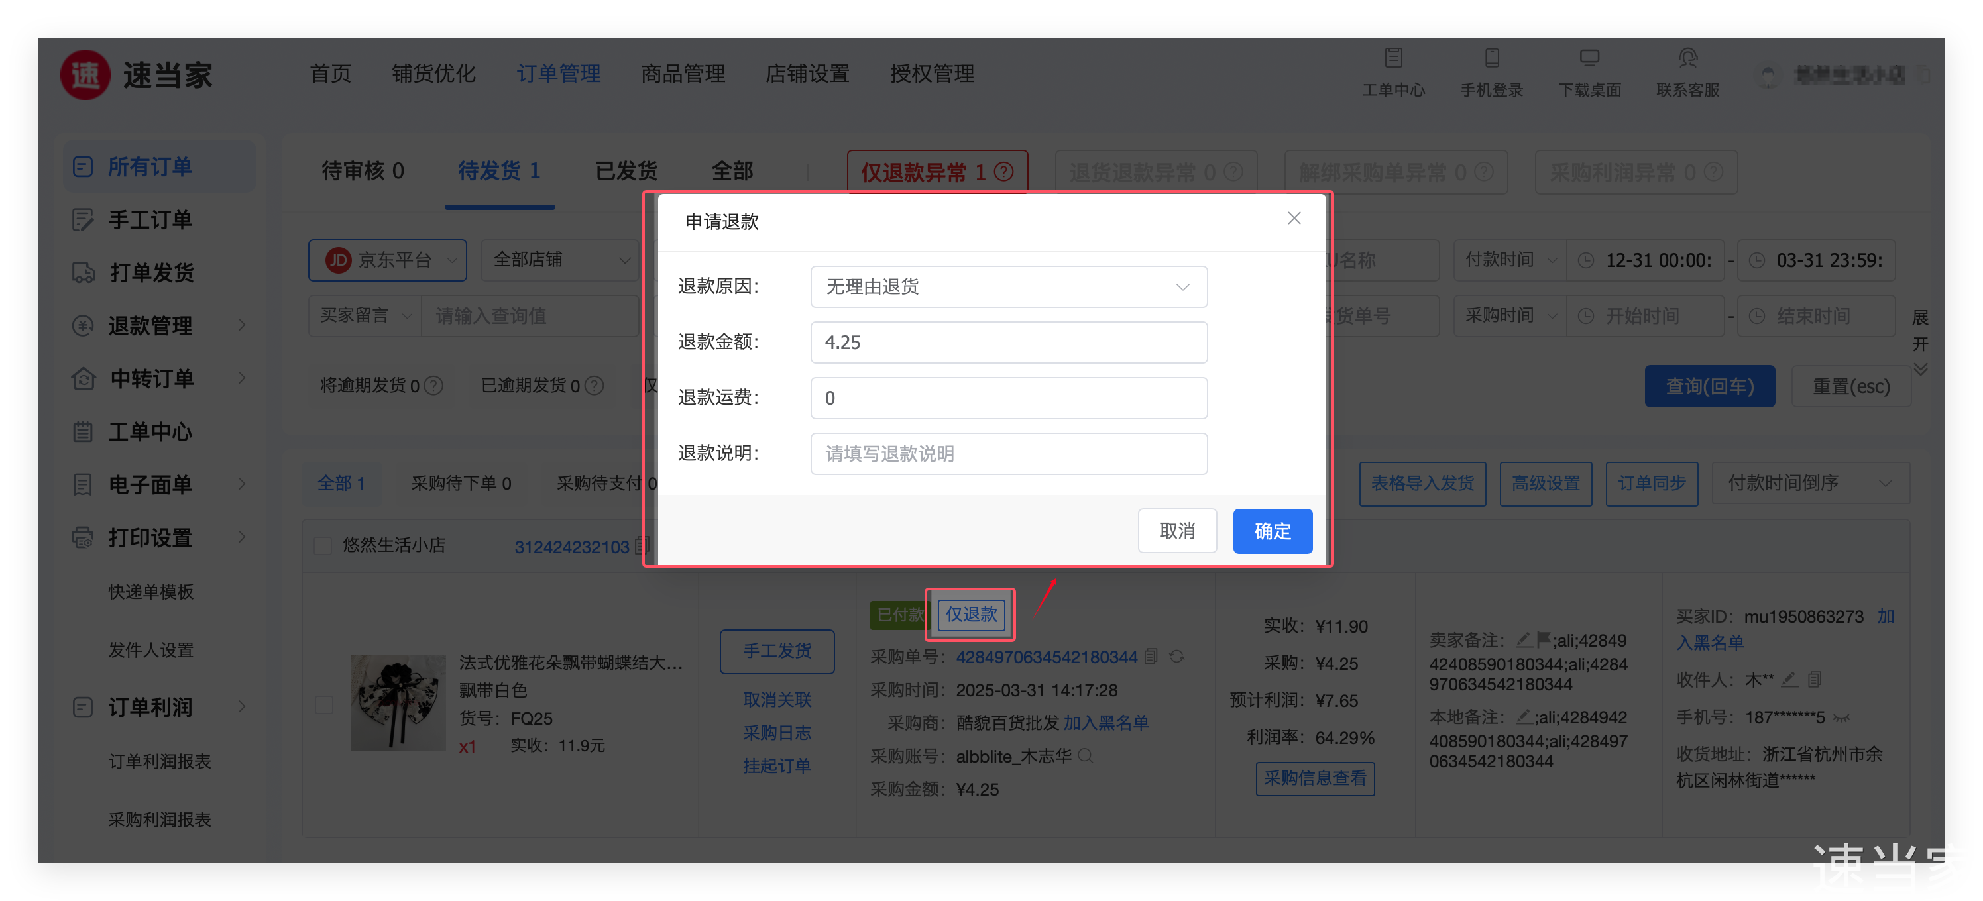This screenshot has height=901, width=1983.
Task: Open the 付款时间倒序 sort dropdown
Action: point(1810,483)
